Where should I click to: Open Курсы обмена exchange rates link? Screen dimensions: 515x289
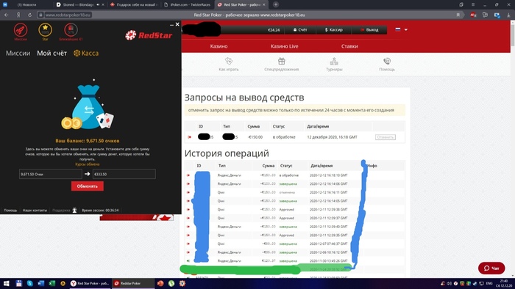(88, 164)
